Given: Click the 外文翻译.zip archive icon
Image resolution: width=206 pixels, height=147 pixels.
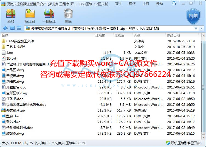Looking at the screenshot, I should (x=4, y=110).
